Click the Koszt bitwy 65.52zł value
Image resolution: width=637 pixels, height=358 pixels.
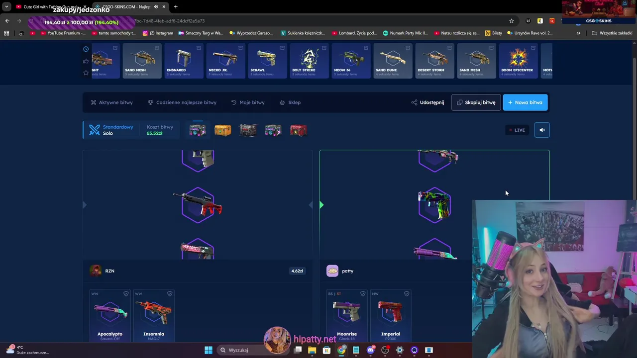tap(155, 133)
